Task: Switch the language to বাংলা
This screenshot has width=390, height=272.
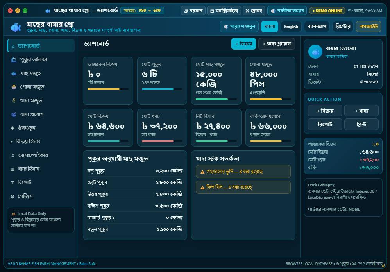Action: (270, 27)
